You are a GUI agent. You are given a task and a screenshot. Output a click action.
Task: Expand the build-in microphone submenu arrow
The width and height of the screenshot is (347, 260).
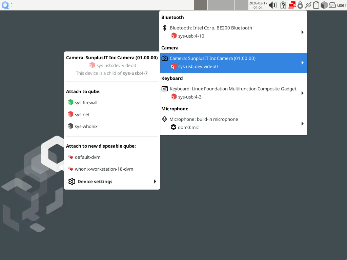point(302,124)
